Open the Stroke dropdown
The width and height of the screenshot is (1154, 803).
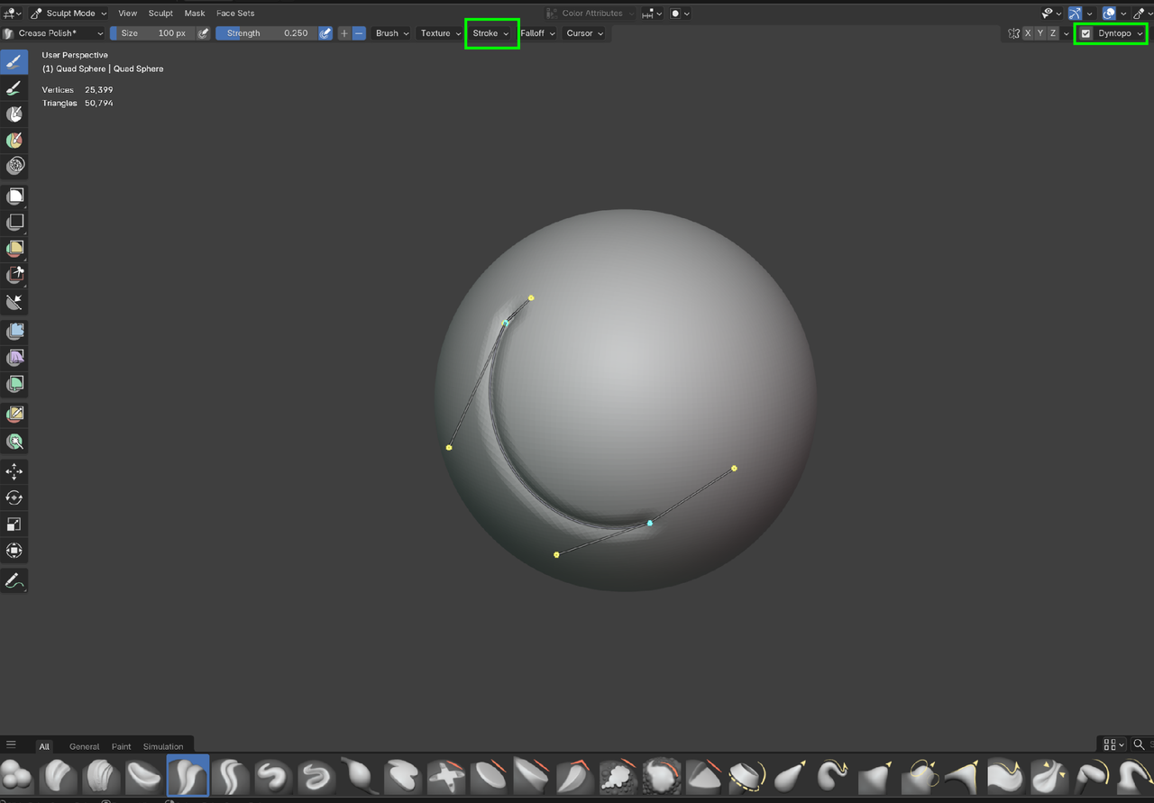coord(491,33)
